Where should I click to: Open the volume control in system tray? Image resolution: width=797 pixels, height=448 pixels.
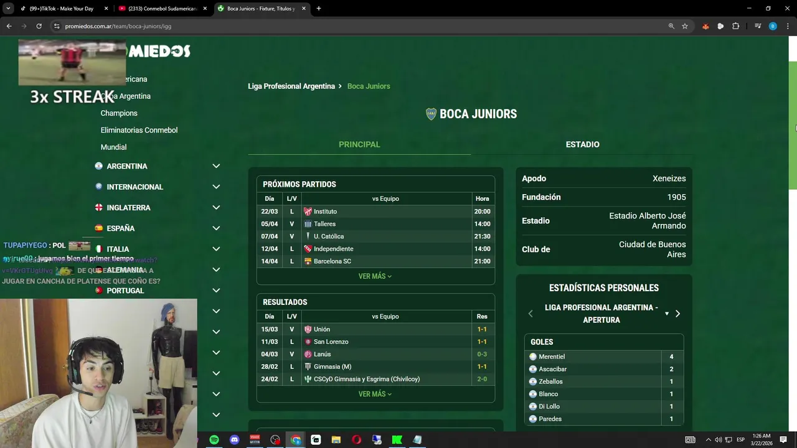tap(718, 440)
